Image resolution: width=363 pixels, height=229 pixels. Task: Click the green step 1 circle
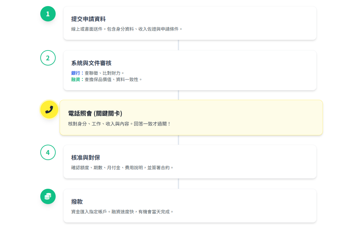point(48,14)
